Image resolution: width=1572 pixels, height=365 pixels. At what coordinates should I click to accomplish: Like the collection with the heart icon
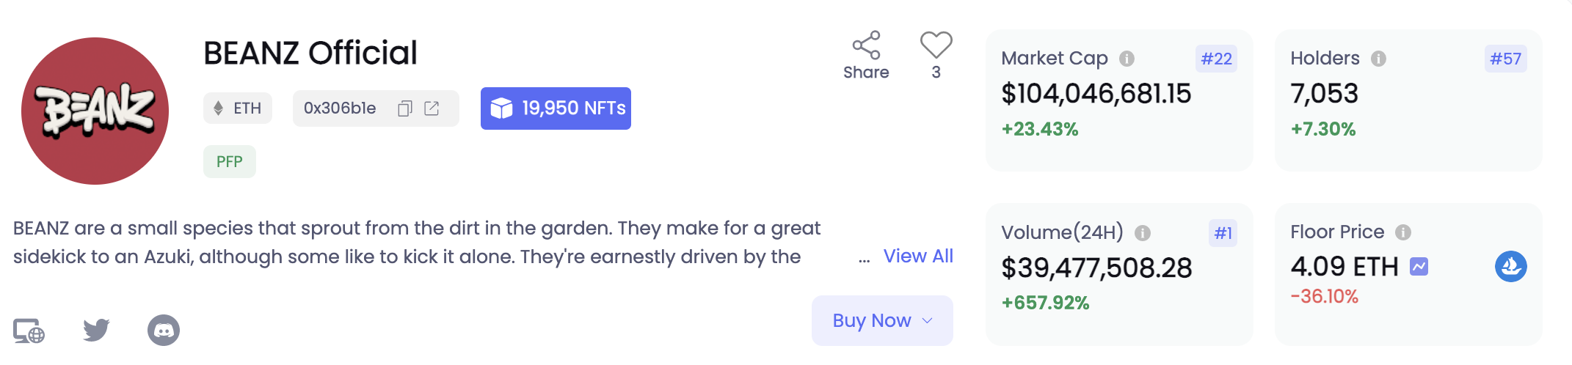tap(936, 45)
